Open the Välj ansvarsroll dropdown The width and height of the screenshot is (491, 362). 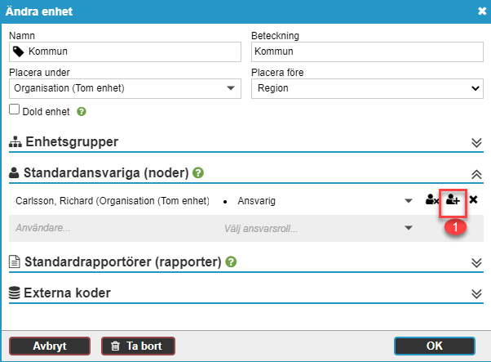(x=409, y=228)
